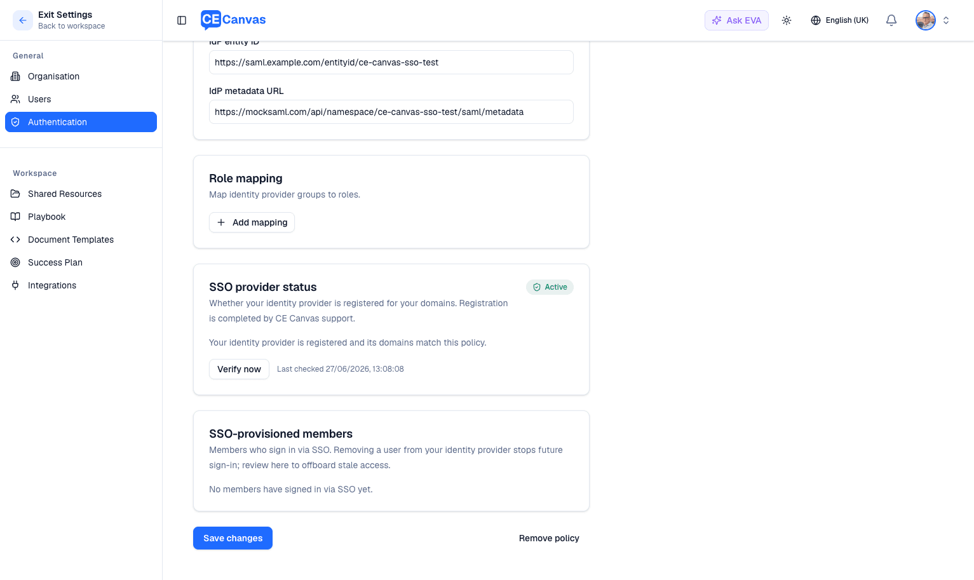The image size is (974, 580).
Task: Click the Role mapping heading
Action: pos(246,179)
